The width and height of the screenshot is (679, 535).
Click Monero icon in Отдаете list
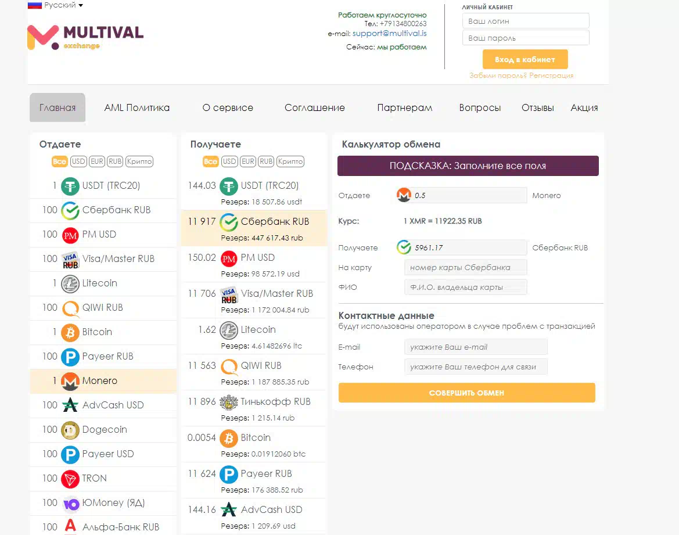tap(70, 381)
